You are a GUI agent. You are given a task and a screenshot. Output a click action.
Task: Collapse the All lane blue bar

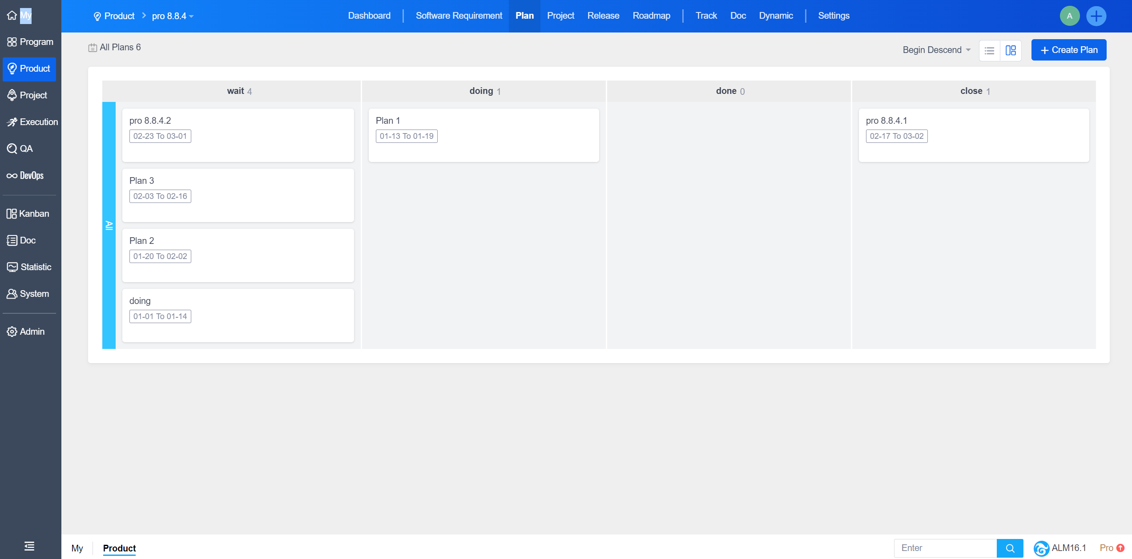coord(109,225)
